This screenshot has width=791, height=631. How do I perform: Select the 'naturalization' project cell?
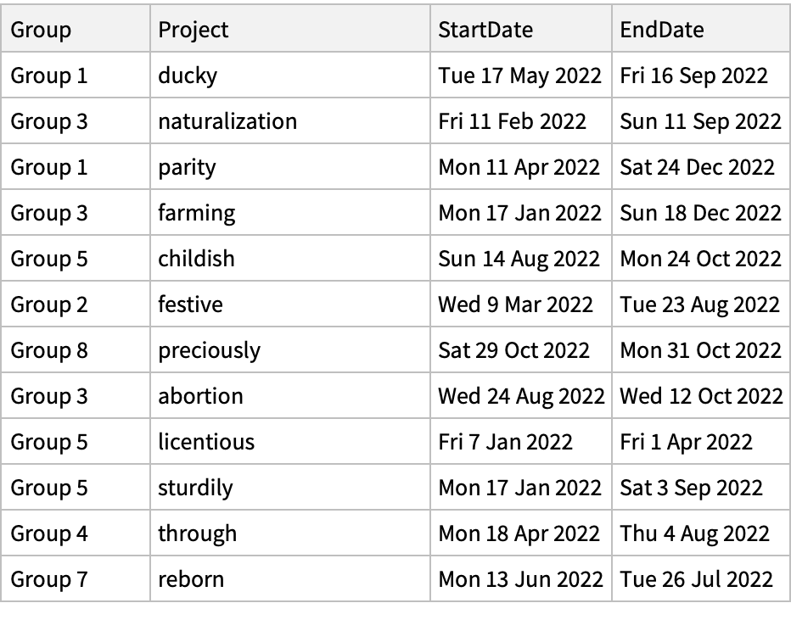point(227,121)
